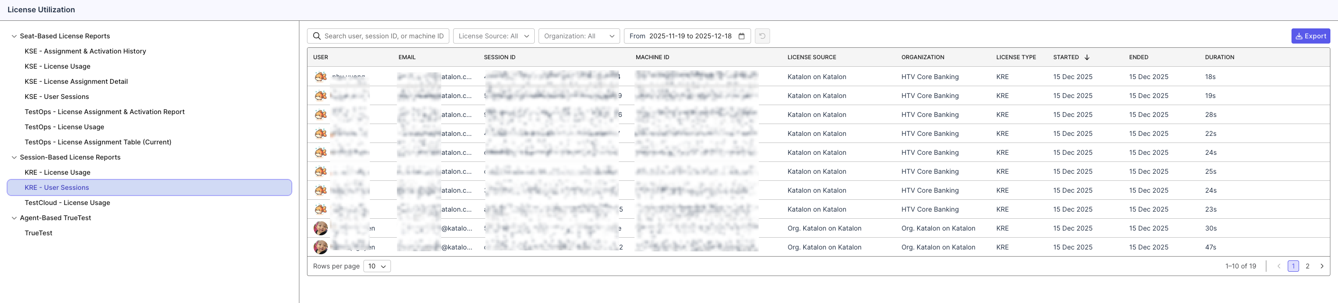Open KSE - Assignment & Activation History
1338x303 pixels.
coord(85,51)
